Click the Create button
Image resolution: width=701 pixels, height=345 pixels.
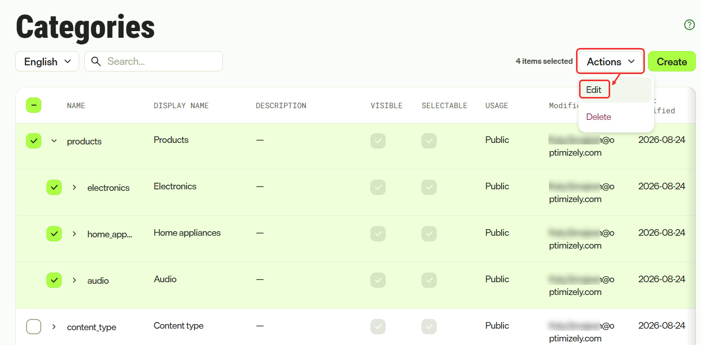[x=672, y=61]
